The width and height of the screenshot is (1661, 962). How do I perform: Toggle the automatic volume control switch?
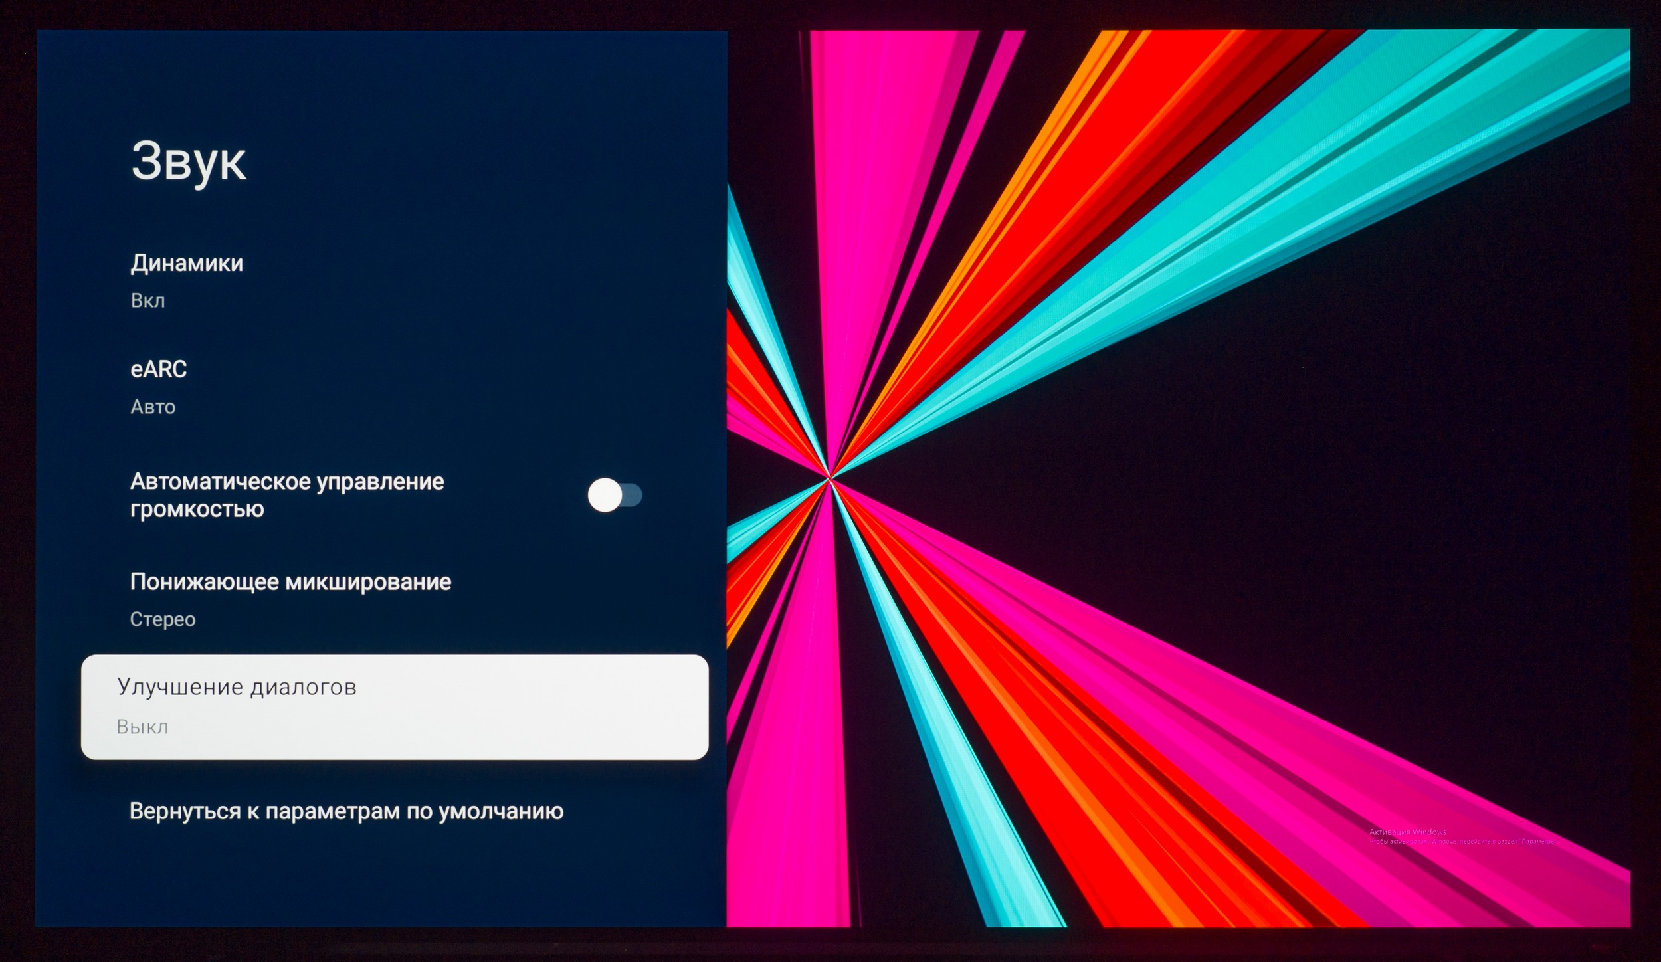pyautogui.click(x=615, y=495)
